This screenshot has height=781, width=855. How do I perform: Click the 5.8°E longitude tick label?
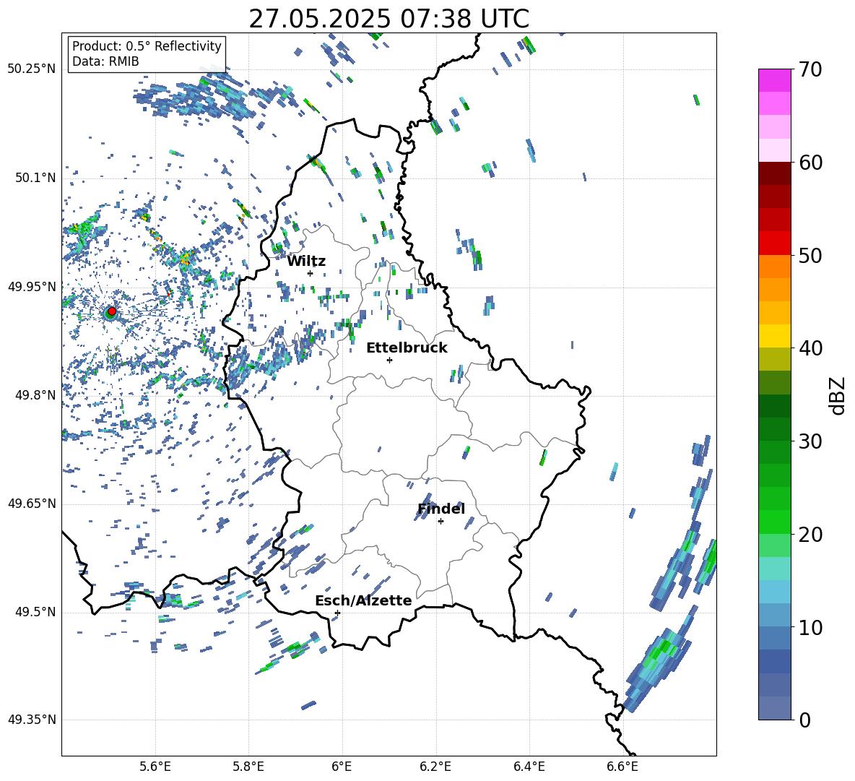pyautogui.click(x=248, y=767)
